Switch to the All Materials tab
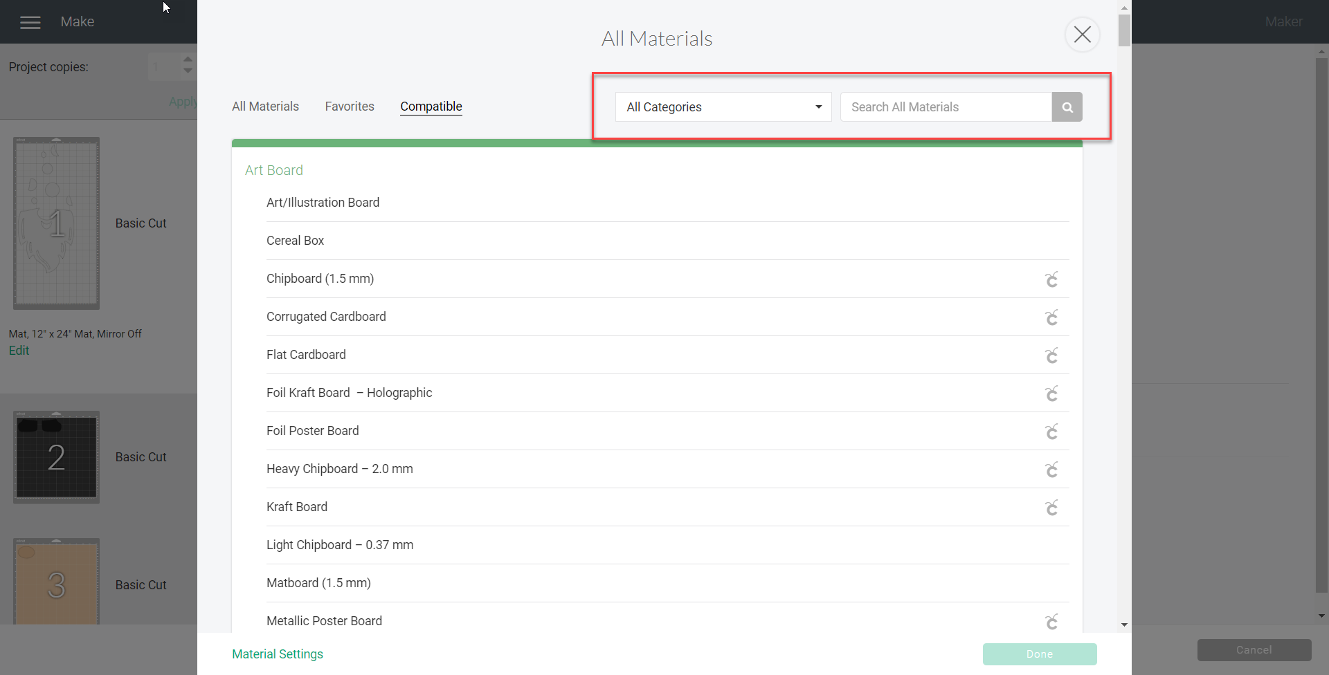Screen dimensions: 1329x675 pos(265,107)
